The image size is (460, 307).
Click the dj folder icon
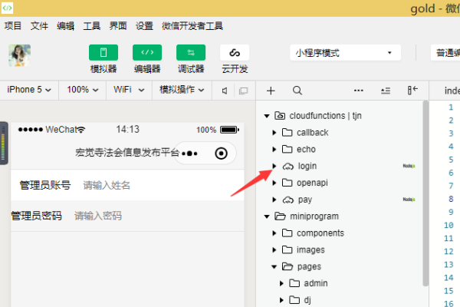294,300
